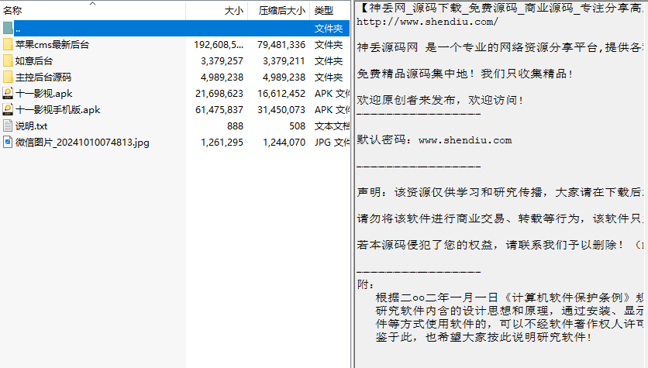Select the 如意后台 folder icon
This screenshot has width=648, height=368.
click(8, 60)
